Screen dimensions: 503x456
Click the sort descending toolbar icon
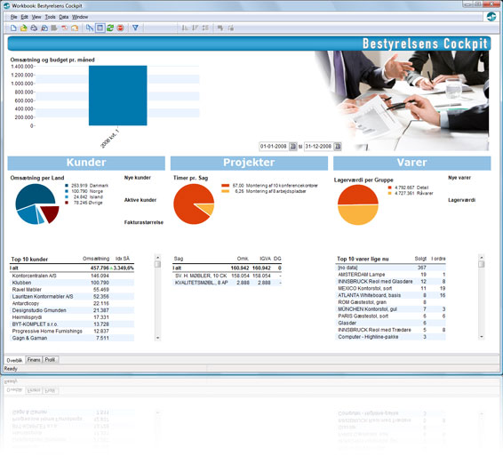(x=195, y=28)
